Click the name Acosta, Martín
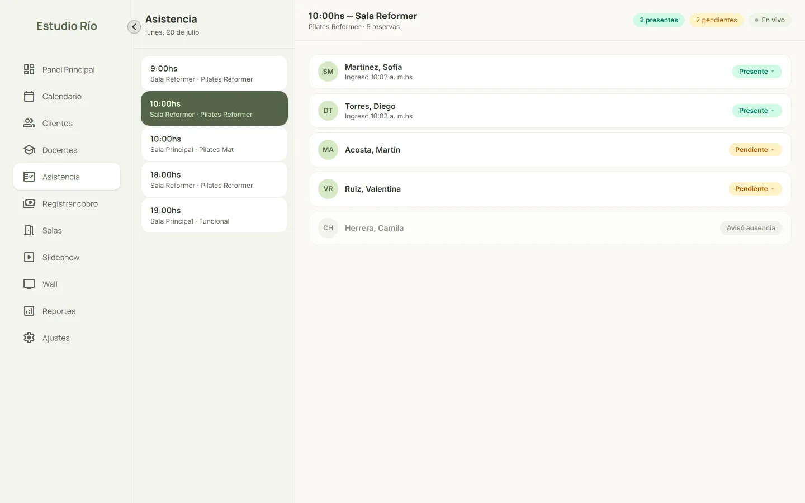The image size is (805, 503). click(372, 150)
